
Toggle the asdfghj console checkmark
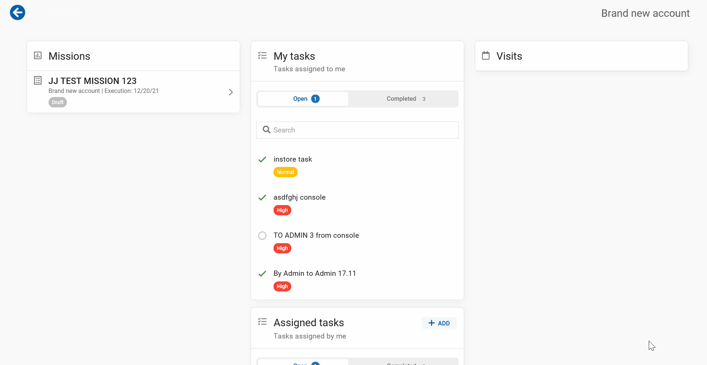(x=262, y=198)
